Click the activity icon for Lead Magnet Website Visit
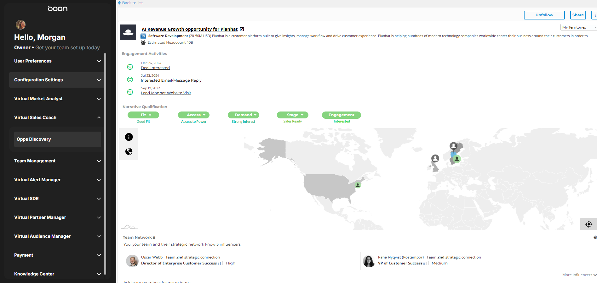The image size is (597, 283). 130,92
